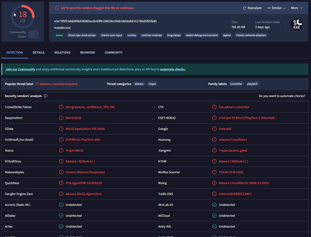Screen dimensions: 311x237
Task: Click the installer.exe file name
Action: tap(62, 28)
